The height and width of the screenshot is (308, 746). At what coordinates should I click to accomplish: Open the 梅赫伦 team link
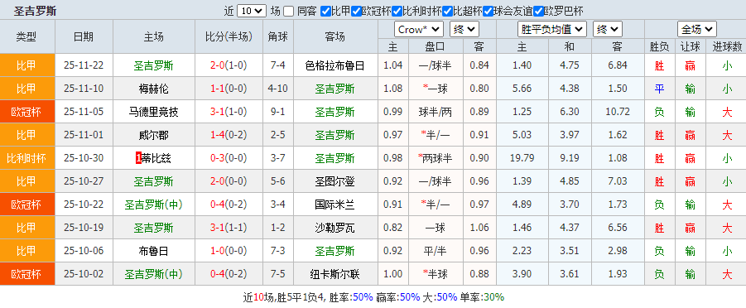pyautogui.click(x=154, y=89)
